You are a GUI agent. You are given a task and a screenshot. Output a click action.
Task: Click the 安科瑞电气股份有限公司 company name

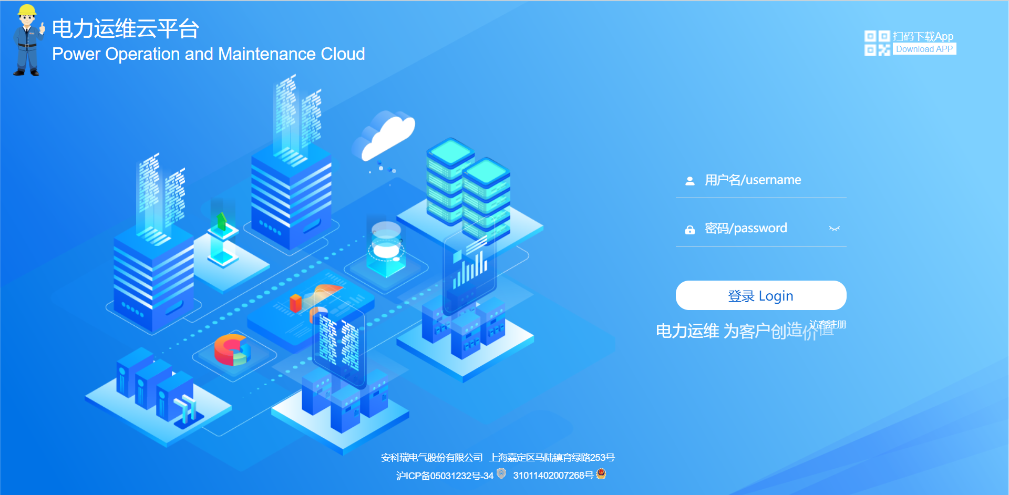[431, 458]
